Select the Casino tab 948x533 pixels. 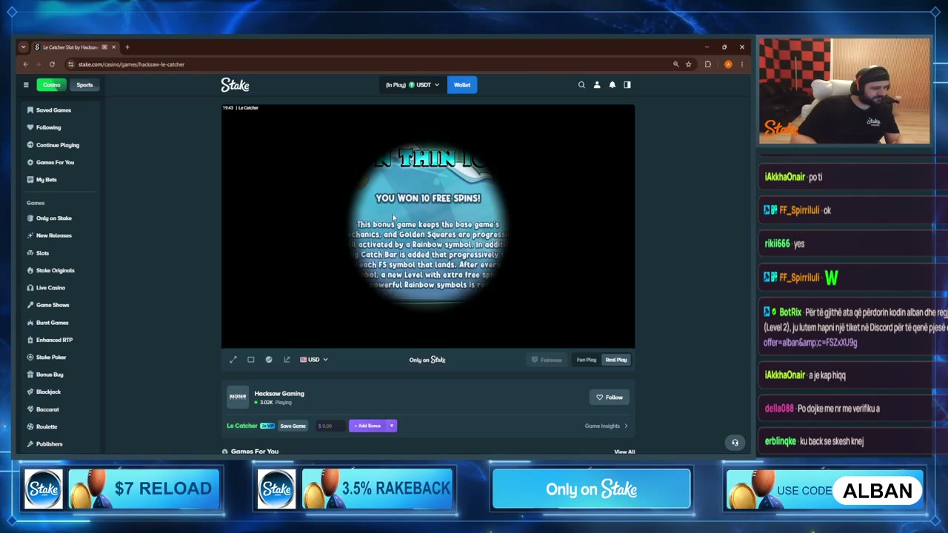click(x=51, y=85)
